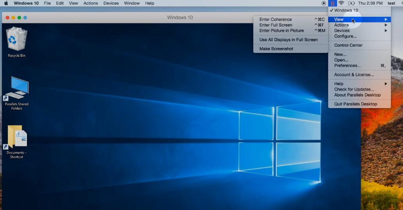The width and height of the screenshot is (403, 210).
Task: Expand the Devices submenu in Parallels menu
Action: coord(360,30)
